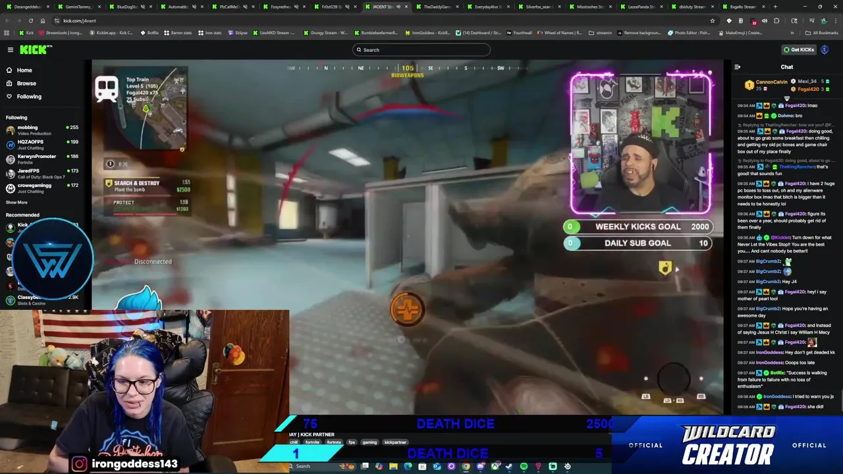
Task: Open the Kick bookmark in bookmarks bar
Action: pos(26,33)
